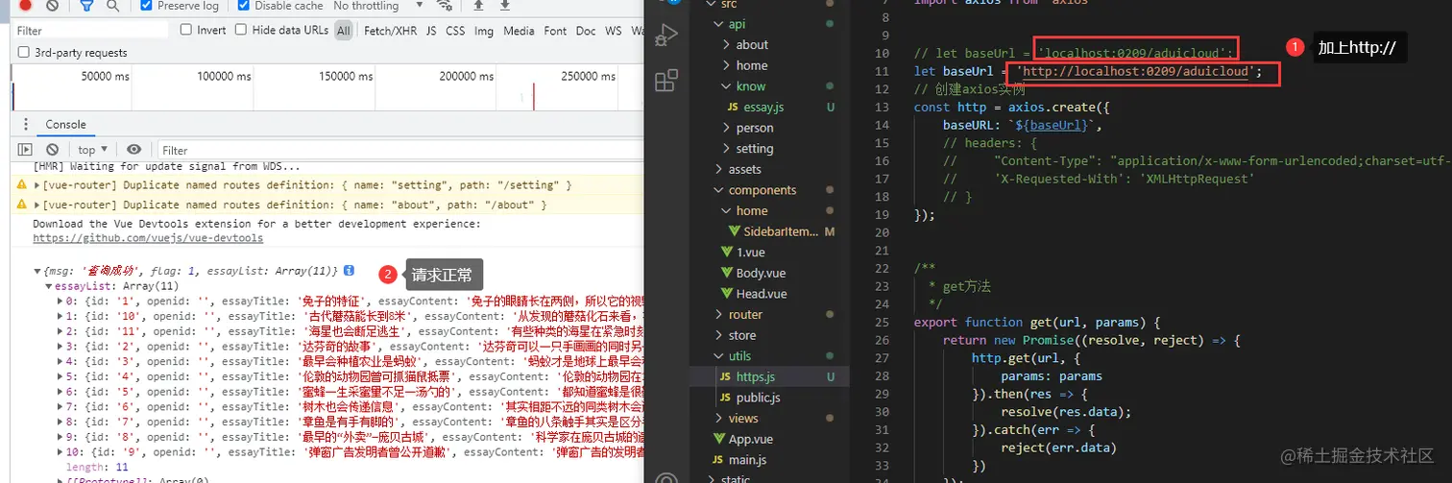The width and height of the screenshot is (1452, 483).
Task: Create live expression eye icon
Action: coord(134,150)
